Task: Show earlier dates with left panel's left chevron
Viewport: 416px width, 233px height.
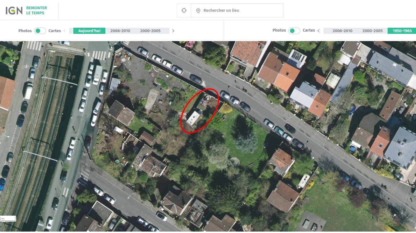Action: (65, 31)
